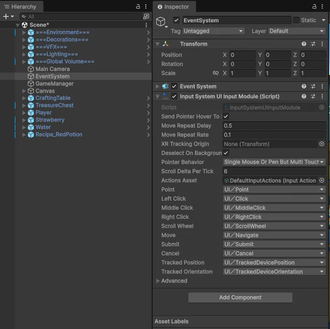Disable the Send Pointer Hover To Parent checkbox
This screenshot has width=330, height=329.
click(226, 117)
